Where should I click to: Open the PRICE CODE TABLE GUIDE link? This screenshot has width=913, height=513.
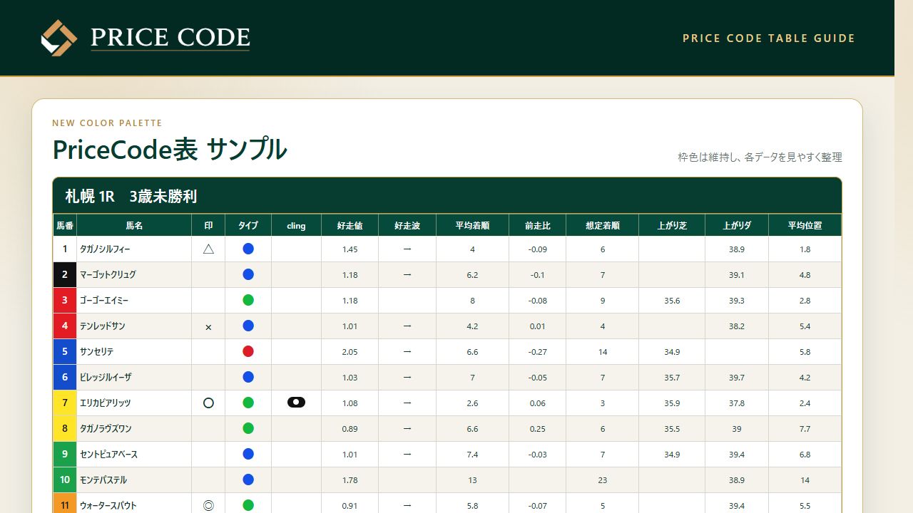[769, 38]
